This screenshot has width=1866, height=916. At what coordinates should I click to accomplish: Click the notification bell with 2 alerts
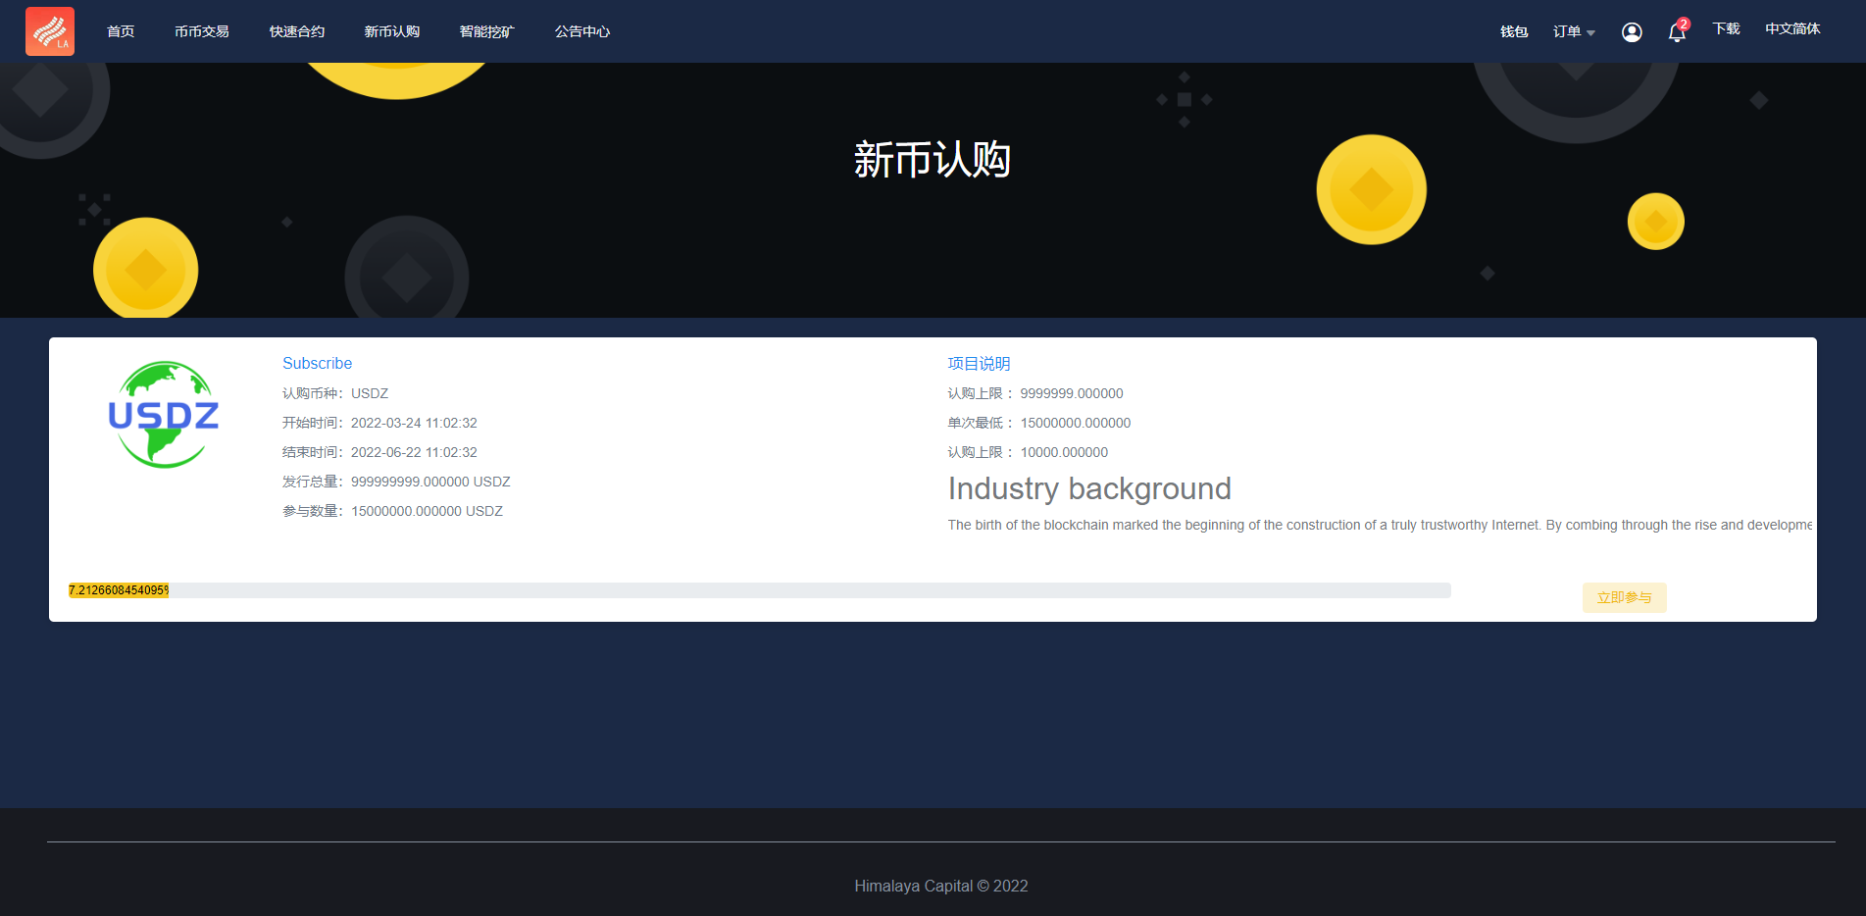[1676, 32]
